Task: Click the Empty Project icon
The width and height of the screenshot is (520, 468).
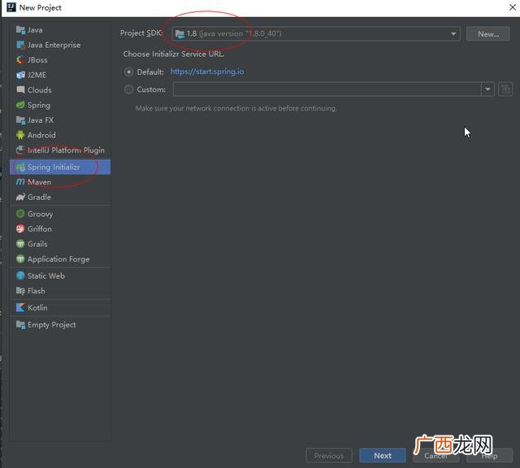Action: click(x=20, y=325)
